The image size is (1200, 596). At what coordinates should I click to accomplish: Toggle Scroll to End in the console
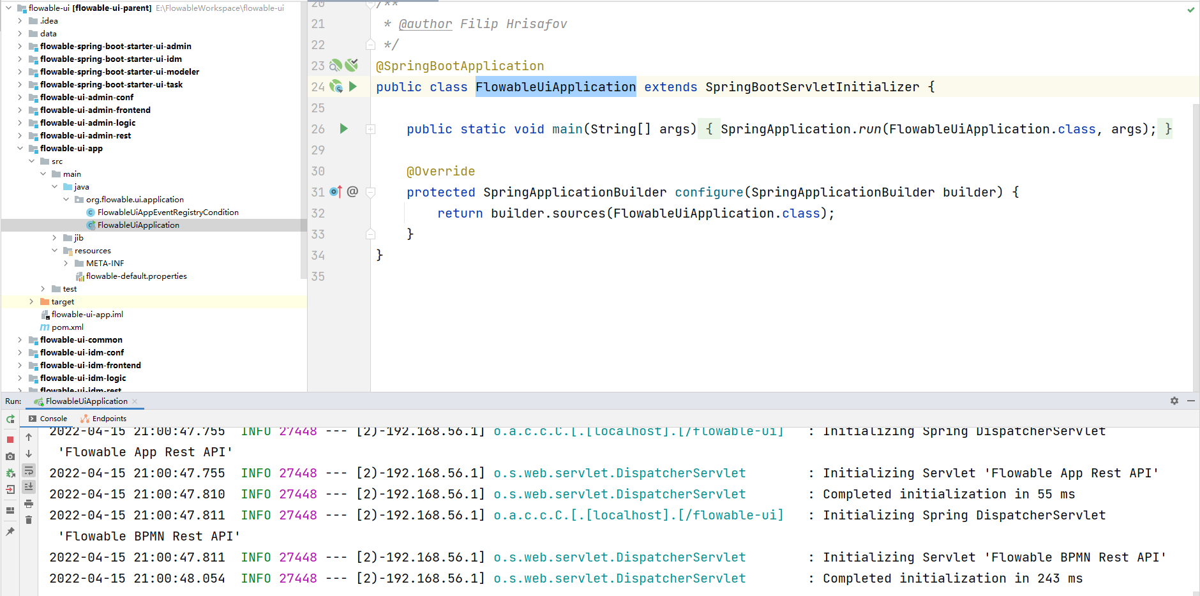[29, 487]
